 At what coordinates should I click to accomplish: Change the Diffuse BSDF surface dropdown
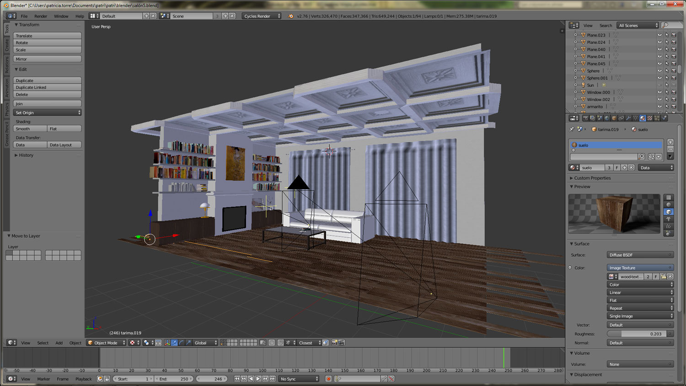click(x=640, y=255)
